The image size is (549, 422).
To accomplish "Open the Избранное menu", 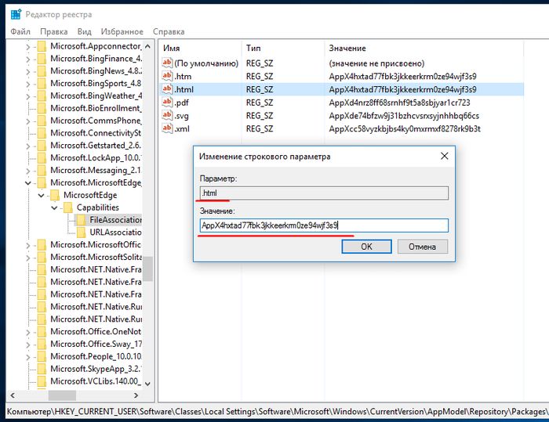I will 122,31.
